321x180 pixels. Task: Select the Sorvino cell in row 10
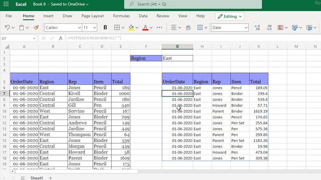click(x=80, y=111)
